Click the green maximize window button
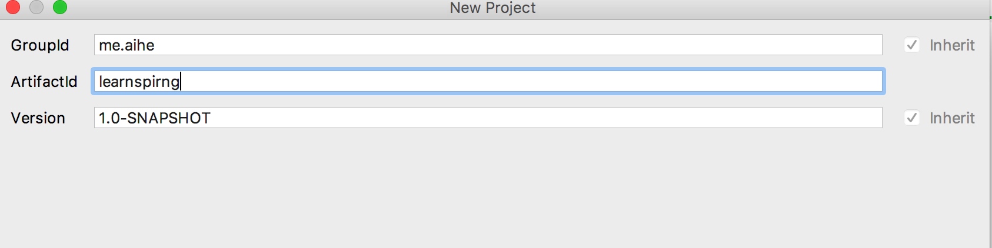Image resolution: width=992 pixels, height=248 pixels. (60, 7)
